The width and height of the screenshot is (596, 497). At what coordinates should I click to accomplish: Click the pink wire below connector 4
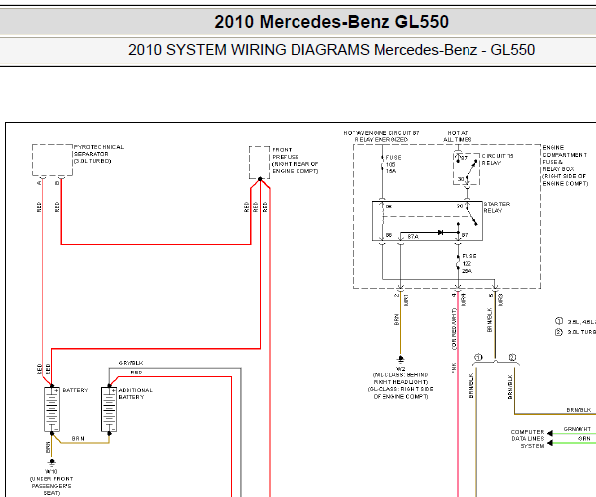click(x=458, y=395)
